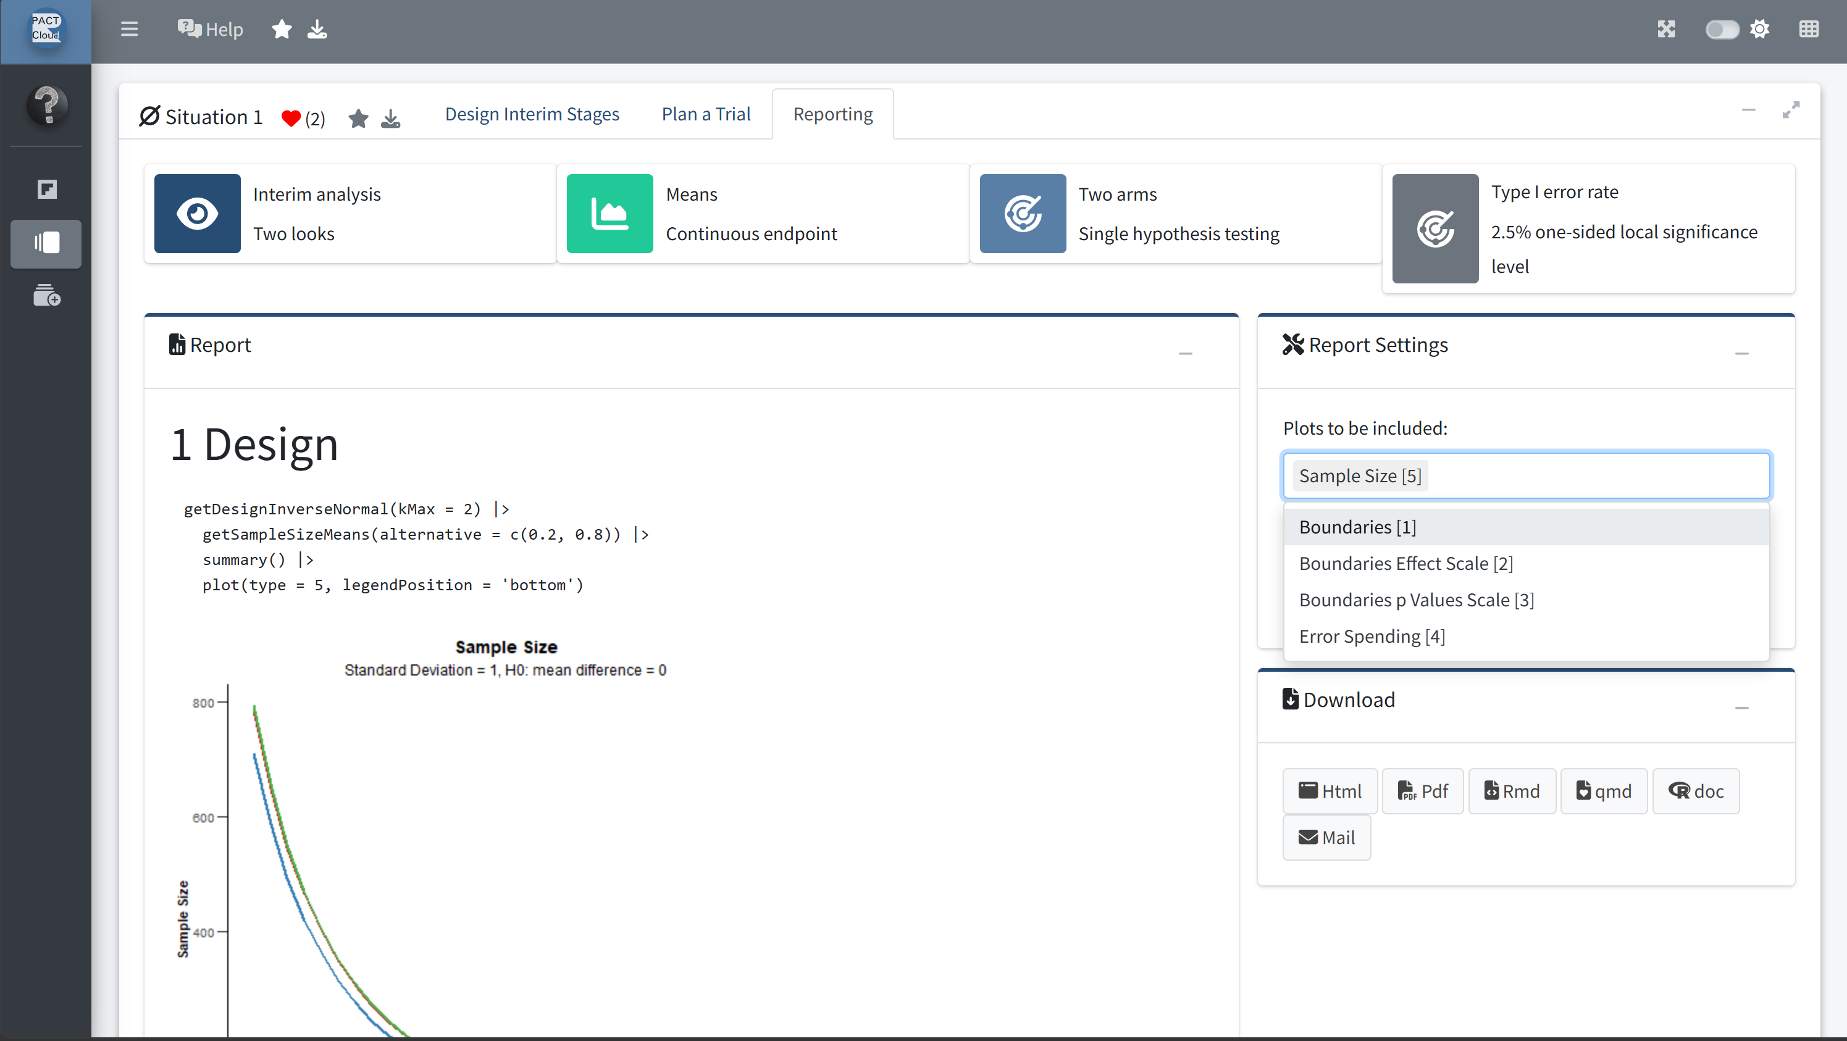Click the Means chart icon

coord(610,214)
